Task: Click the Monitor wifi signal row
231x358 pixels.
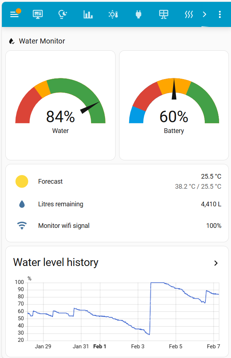Action: click(64, 226)
